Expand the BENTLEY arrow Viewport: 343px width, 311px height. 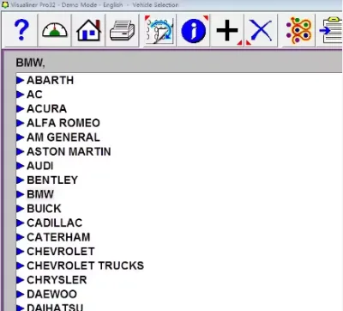[20, 180]
